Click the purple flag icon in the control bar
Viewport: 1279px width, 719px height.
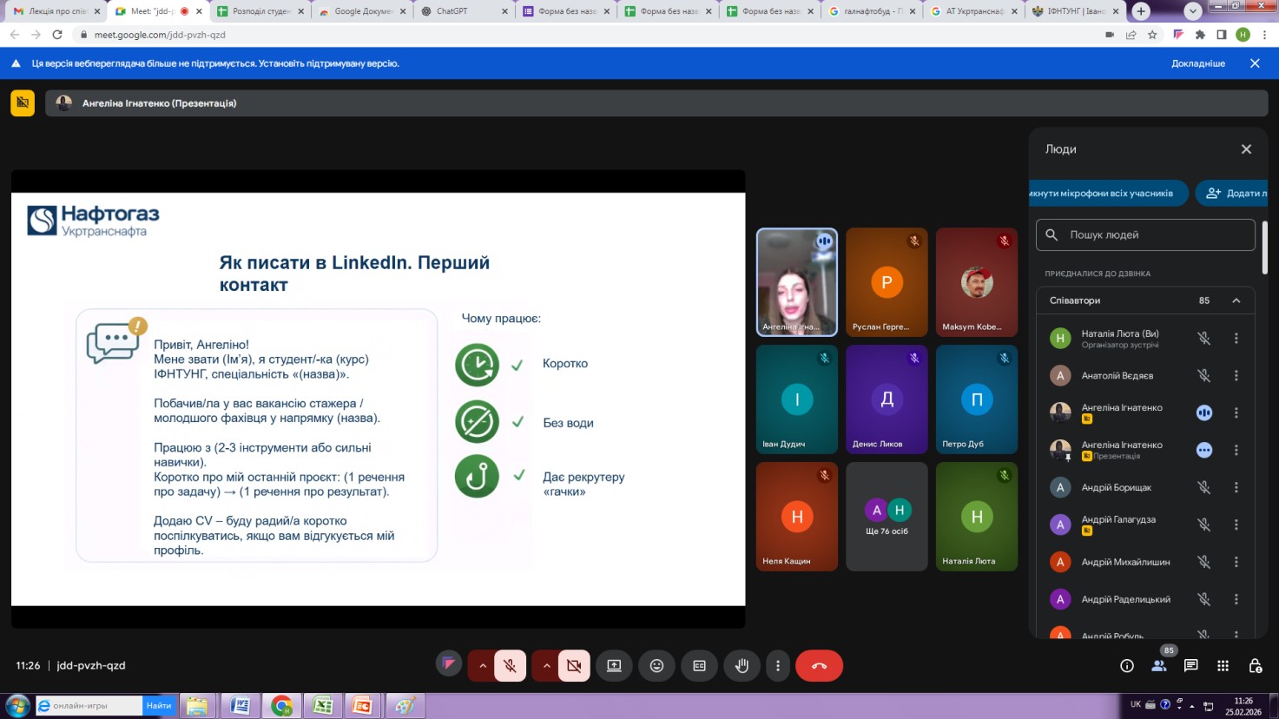449,664
